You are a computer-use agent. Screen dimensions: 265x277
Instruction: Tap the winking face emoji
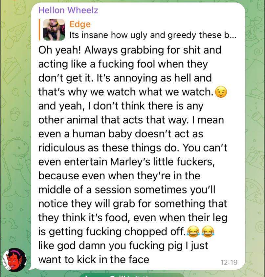(x=221, y=92)
